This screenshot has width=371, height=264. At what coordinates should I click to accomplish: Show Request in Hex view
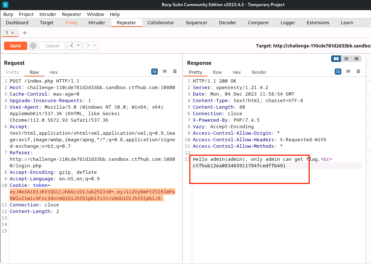click(54, 72)
